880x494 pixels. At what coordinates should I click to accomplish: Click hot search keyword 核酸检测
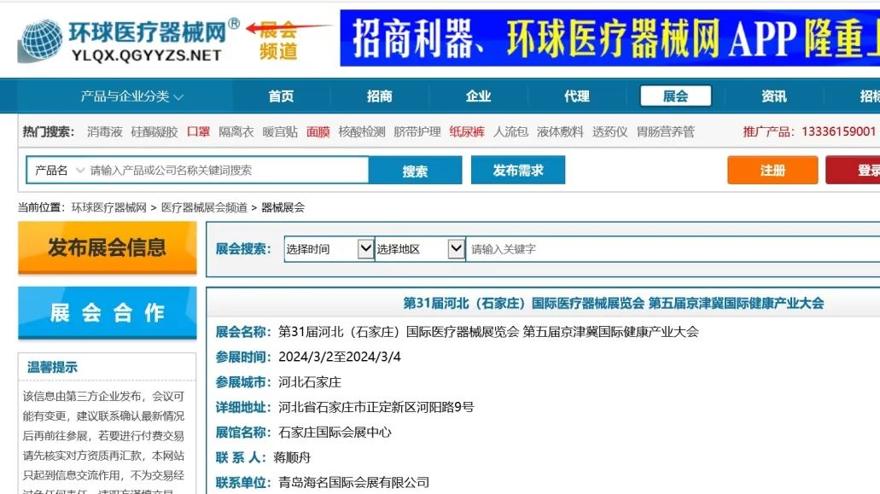362,132
